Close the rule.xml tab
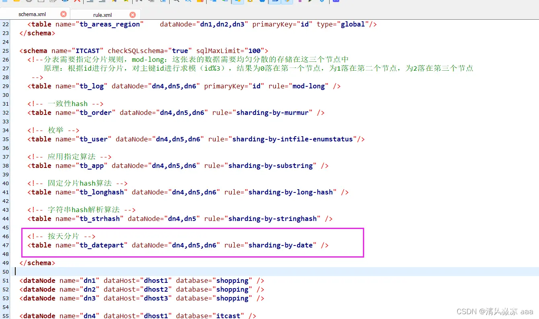 [x=133, y=15]
